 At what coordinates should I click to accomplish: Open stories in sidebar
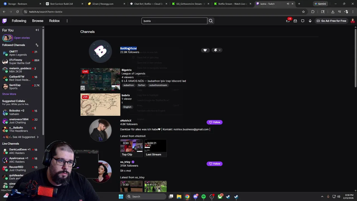tap(22, 38)
